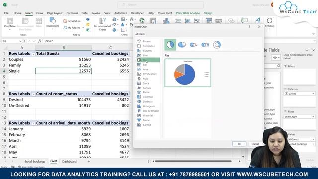The height and width of the screenshot is (179, 318).
Task: Open Row Labels filter in cell A13
Action: point(33,123)
